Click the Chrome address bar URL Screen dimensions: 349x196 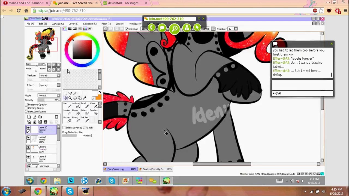[62, 11]
